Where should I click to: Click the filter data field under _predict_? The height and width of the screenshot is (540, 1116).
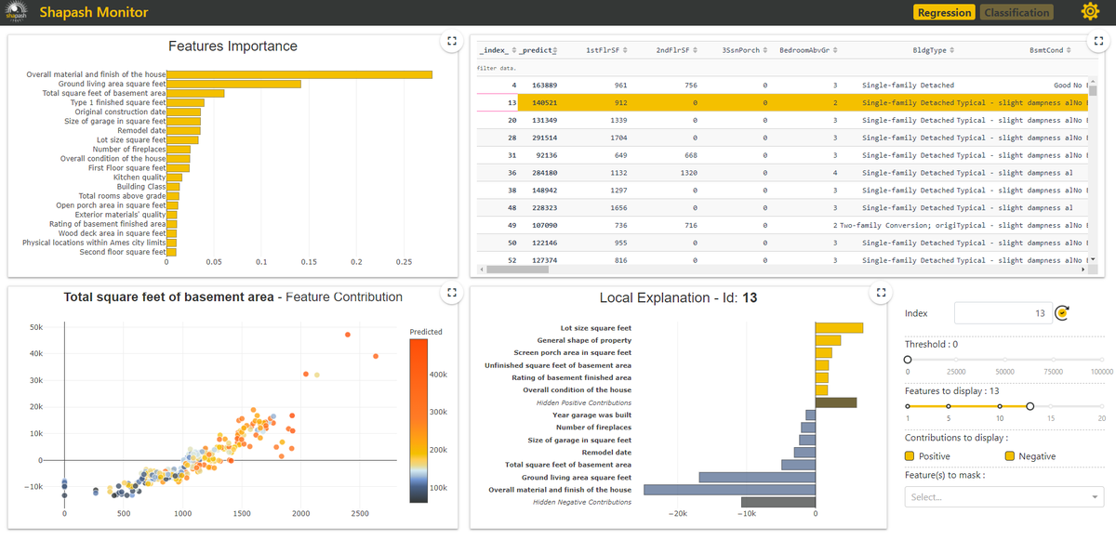point(540,68)
